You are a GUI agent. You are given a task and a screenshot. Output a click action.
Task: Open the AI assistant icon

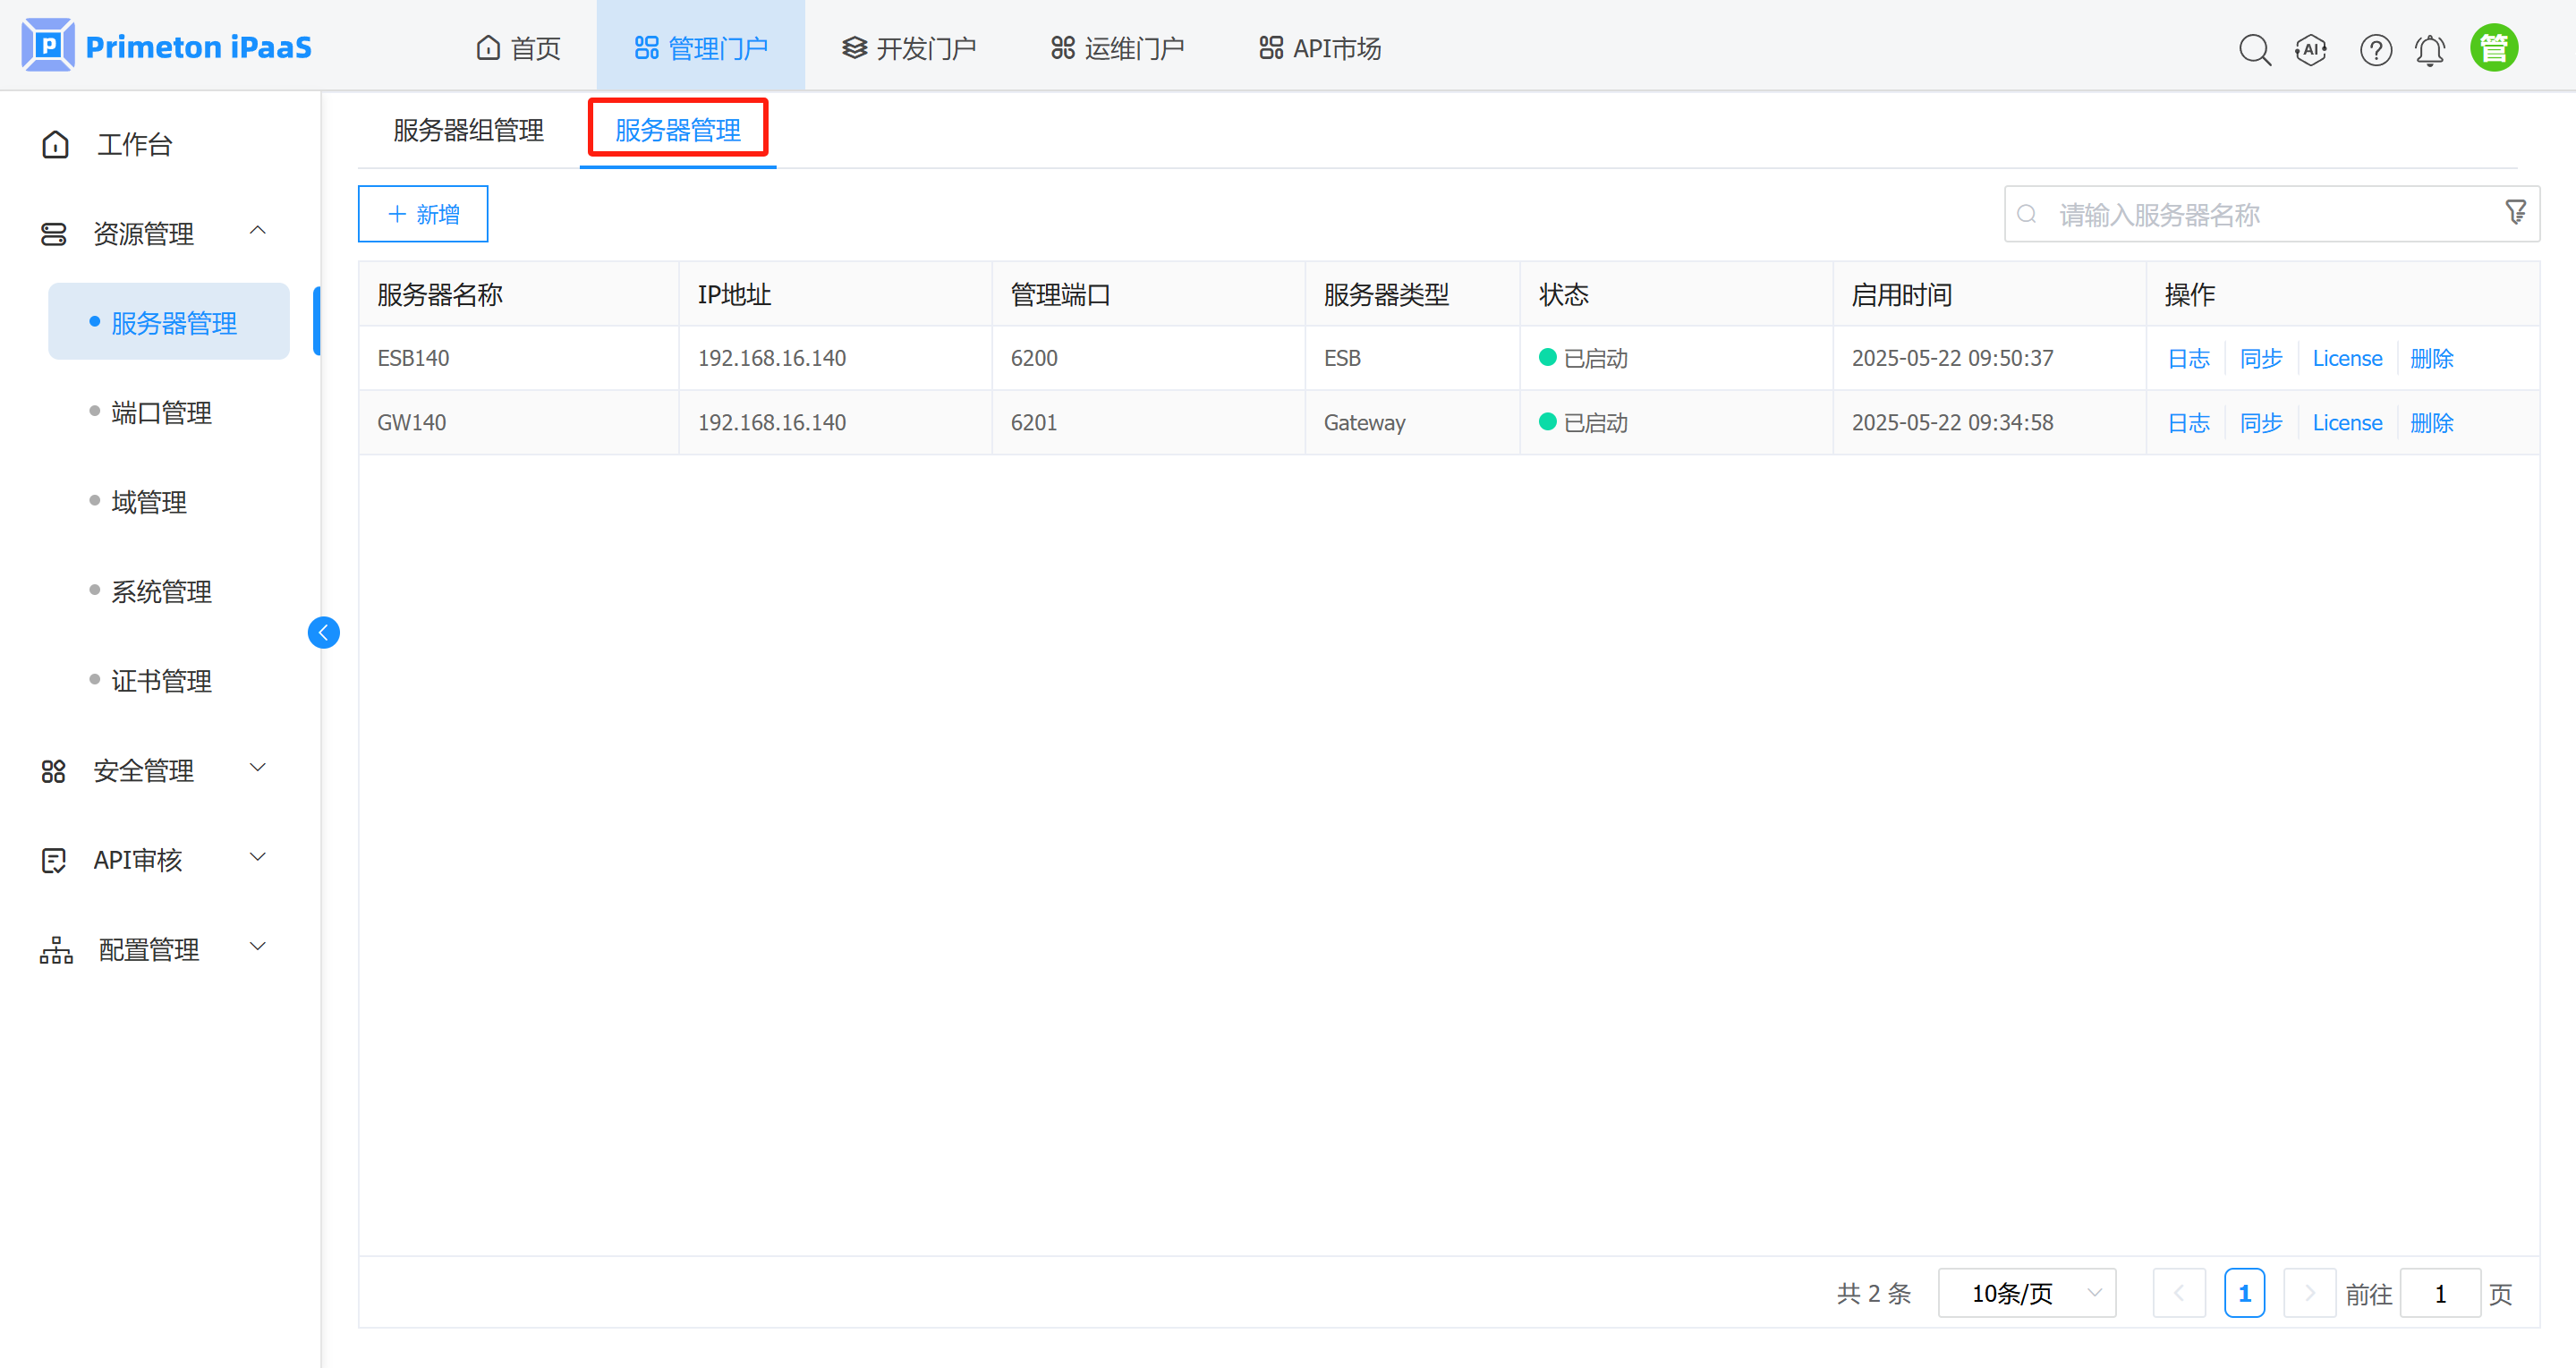point(2311,48)
